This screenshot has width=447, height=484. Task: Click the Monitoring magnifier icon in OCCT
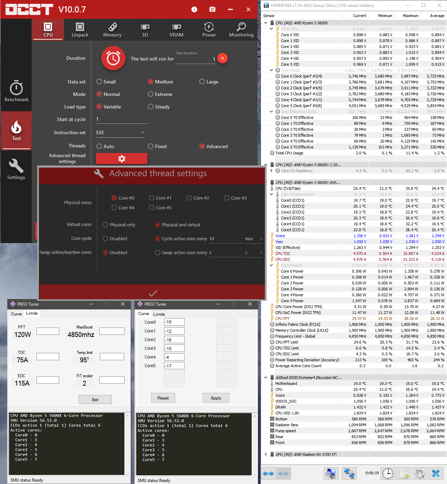click(x=241, y=30)
